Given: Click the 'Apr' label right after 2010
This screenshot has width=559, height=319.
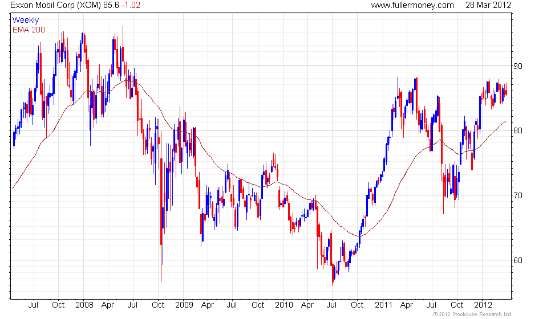Looking at the screenshot, I should pos(307,305).
